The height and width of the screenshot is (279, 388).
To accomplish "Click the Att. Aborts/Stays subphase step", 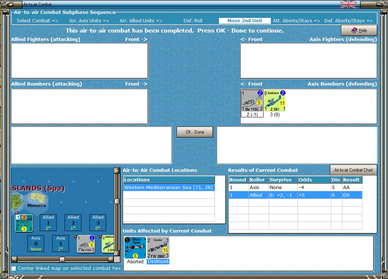I will [x=296, y=20].
